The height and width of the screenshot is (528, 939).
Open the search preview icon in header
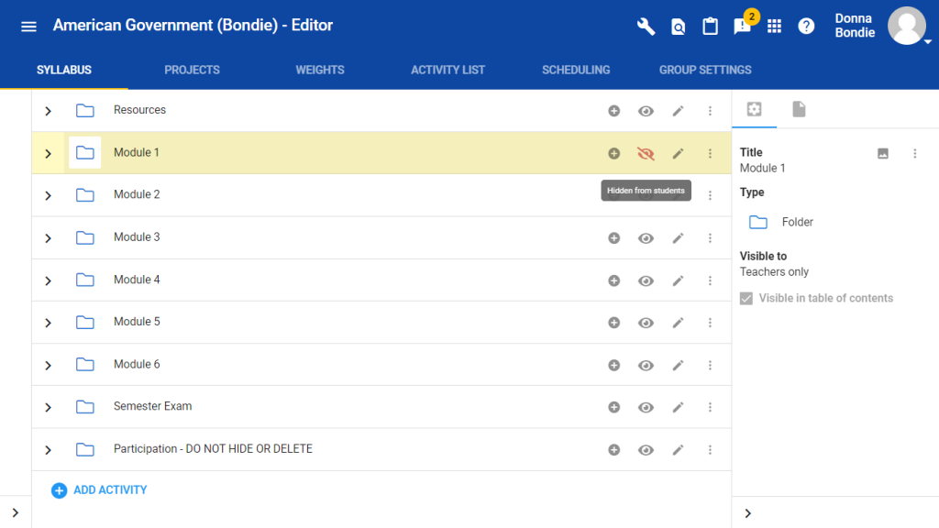[678, 26]
